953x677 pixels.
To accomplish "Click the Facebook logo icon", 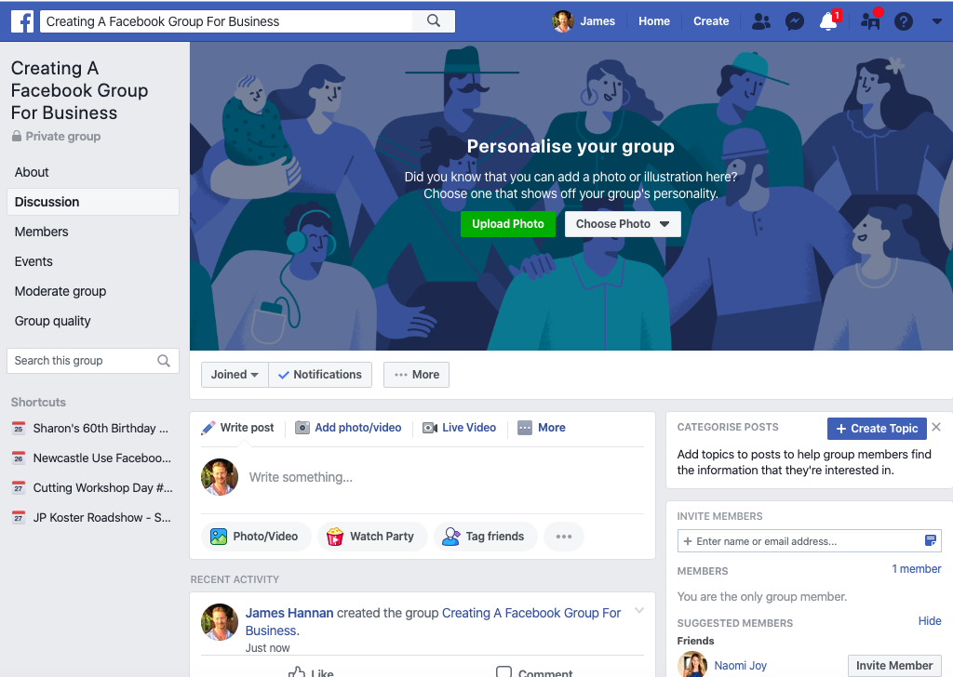I will [x=22, y=22].
